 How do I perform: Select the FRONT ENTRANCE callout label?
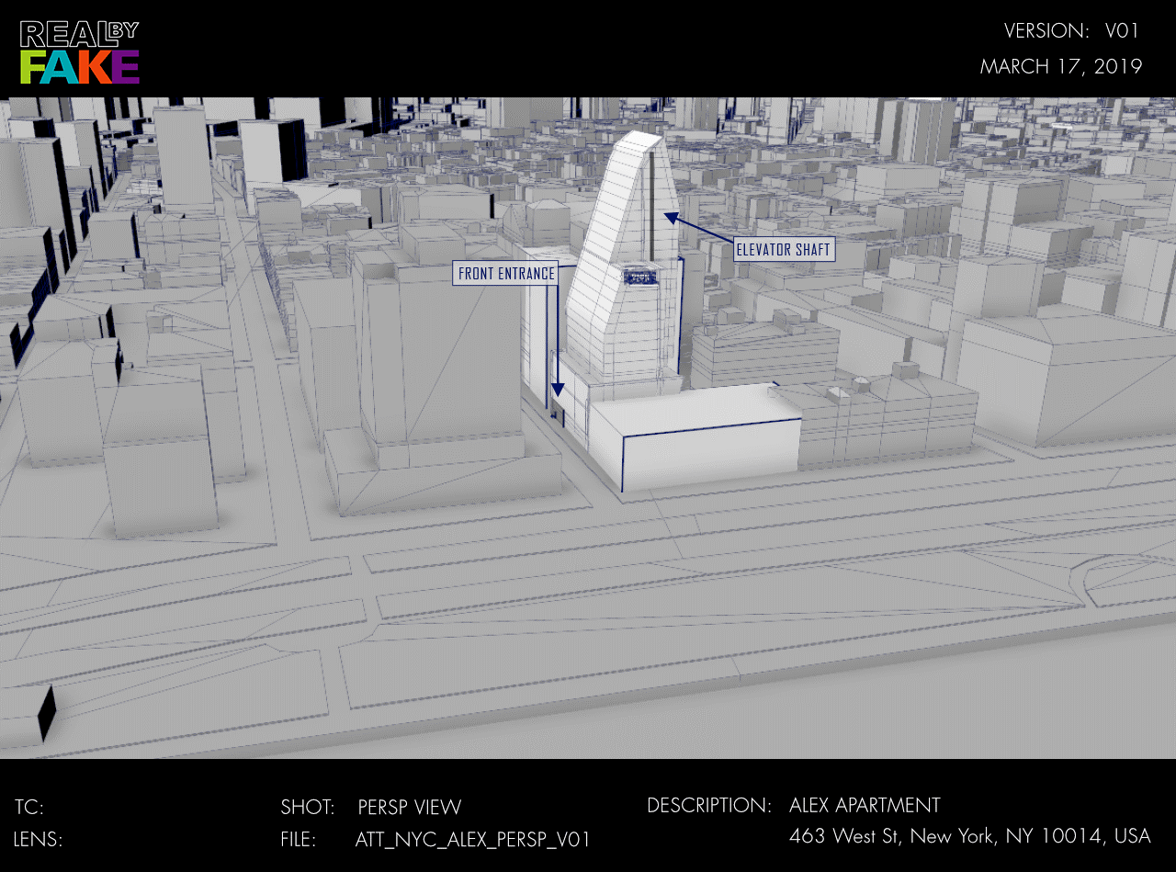click(505, 273)
